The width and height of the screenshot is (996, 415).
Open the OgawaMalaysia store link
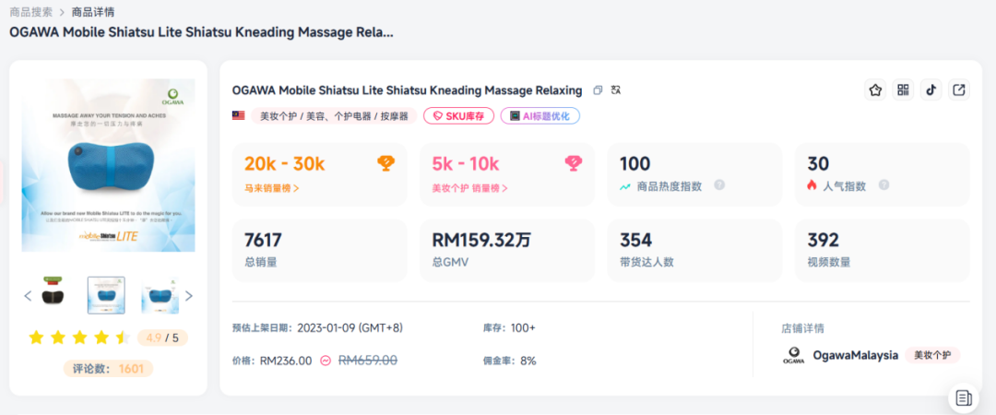tap(856, 355)
